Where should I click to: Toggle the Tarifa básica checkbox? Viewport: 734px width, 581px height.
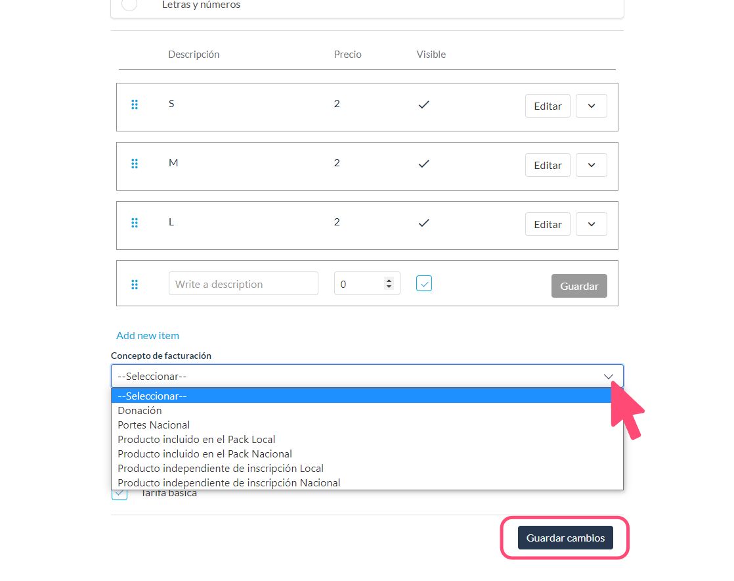119,494
